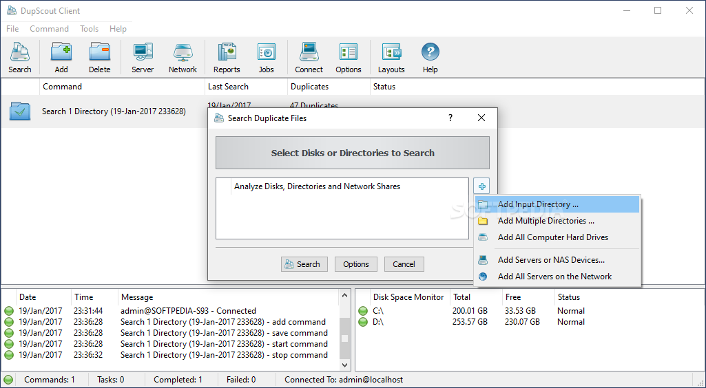Select the log row ending in add command
This screenshot has width=706, height=388.
click(171, 322)
